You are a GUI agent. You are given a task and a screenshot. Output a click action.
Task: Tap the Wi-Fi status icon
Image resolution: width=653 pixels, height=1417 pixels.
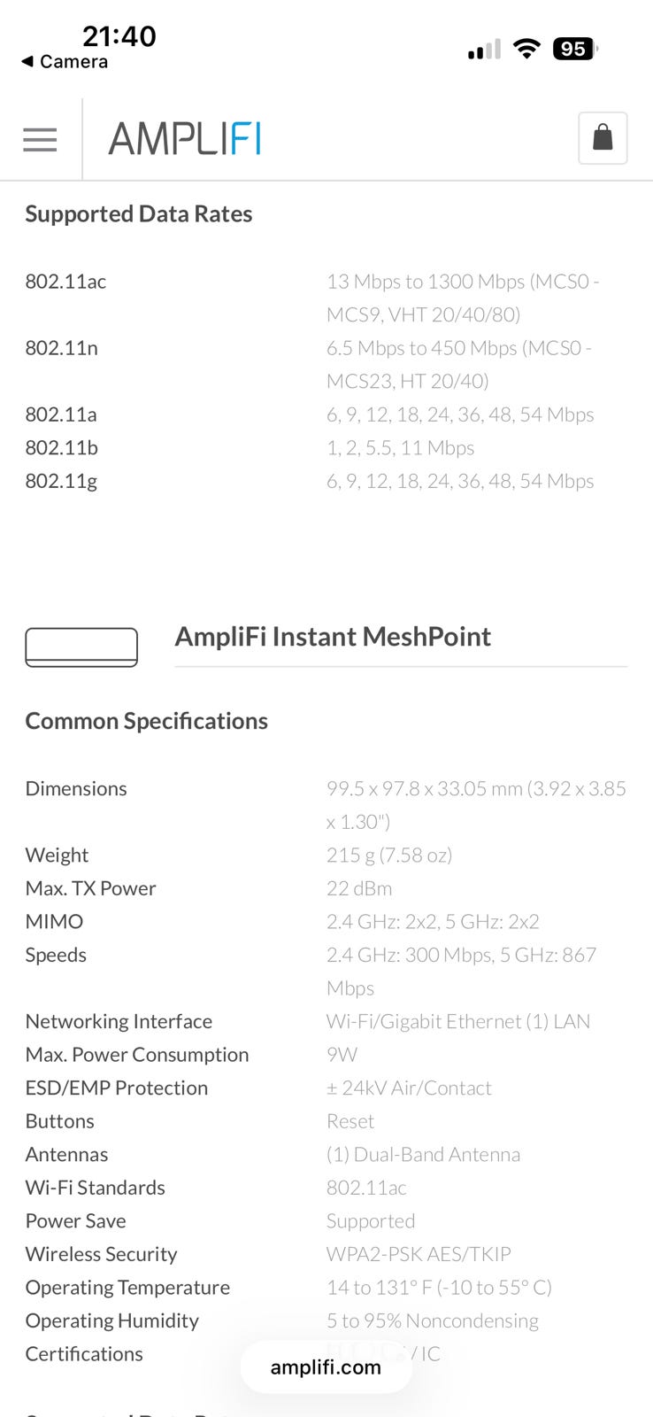tap(526, 50)
